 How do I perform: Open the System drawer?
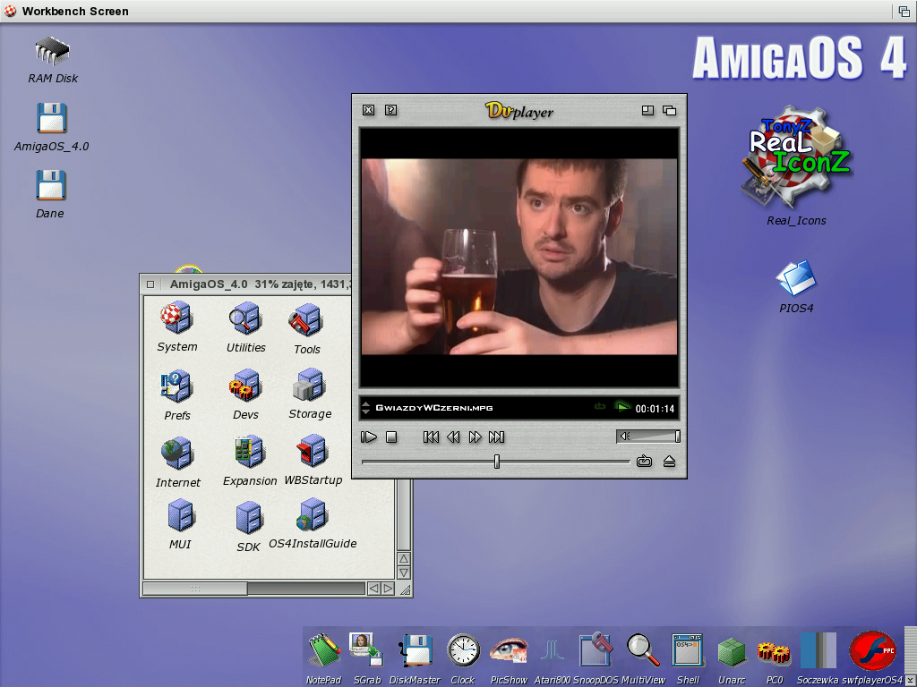(176, 319)
